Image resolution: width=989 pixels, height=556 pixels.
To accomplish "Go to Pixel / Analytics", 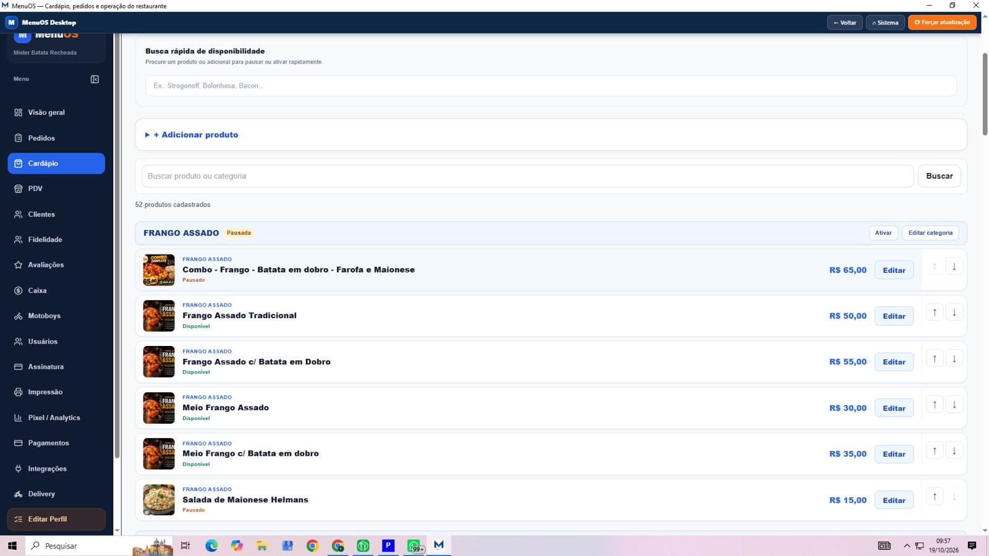I will click(56, 418).
